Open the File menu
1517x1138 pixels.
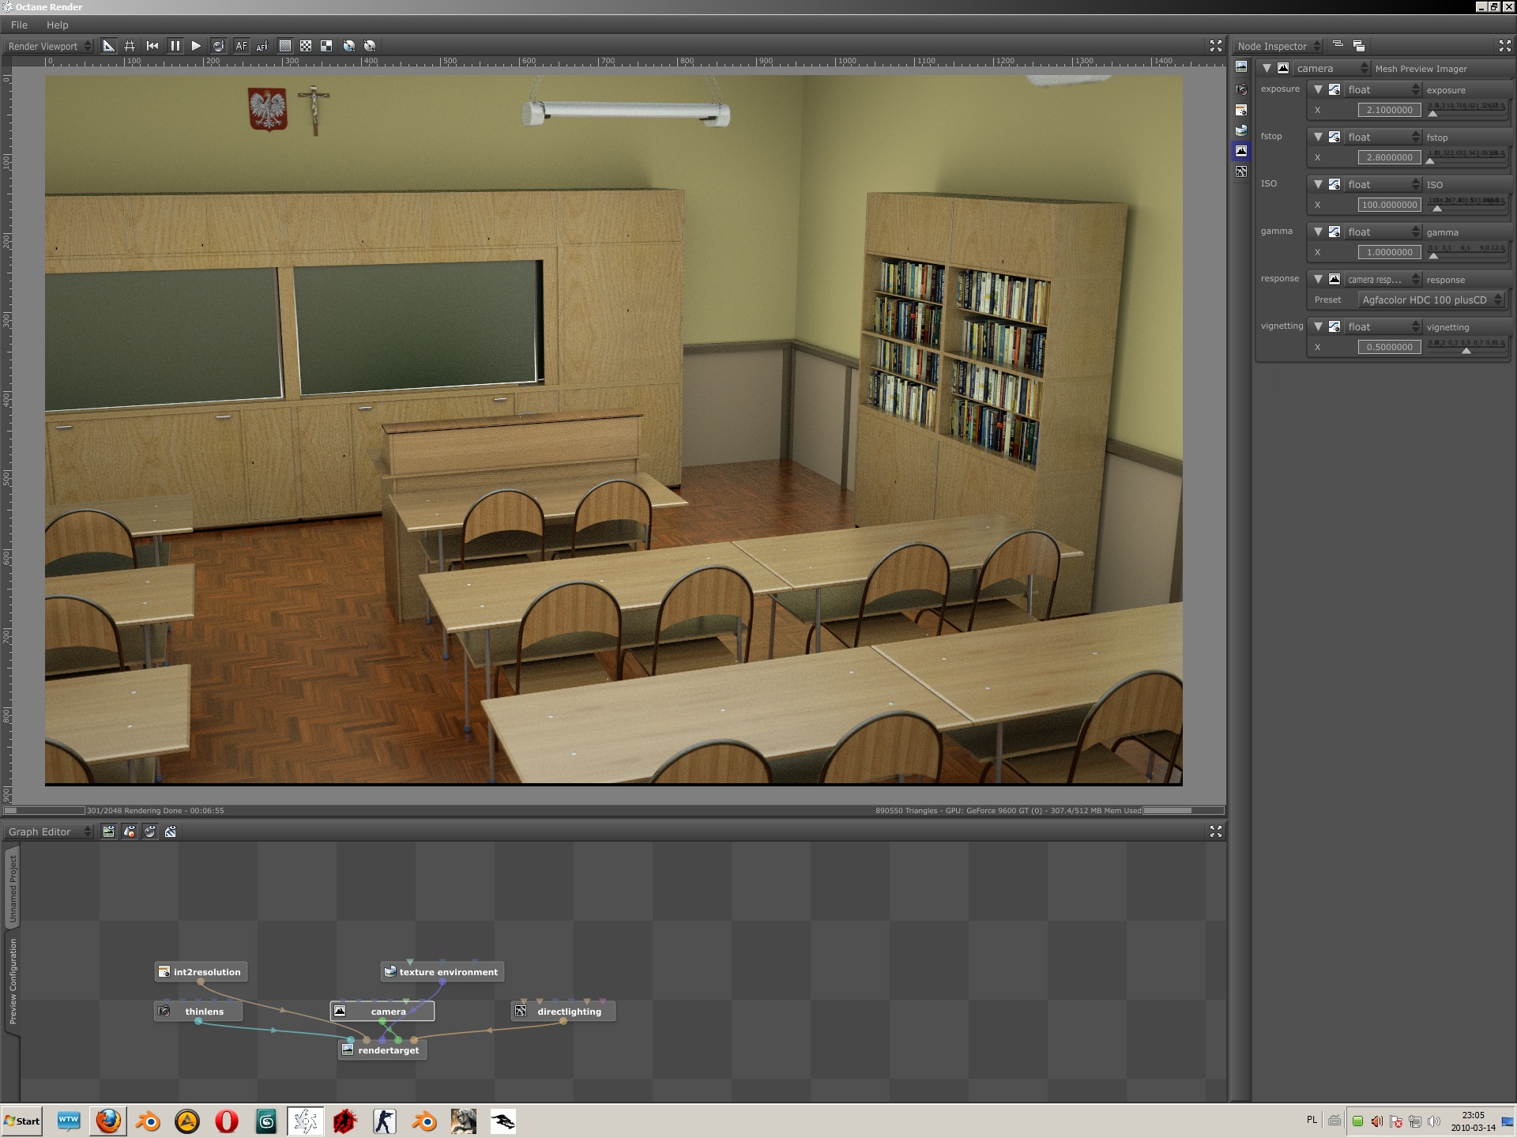(x=20, y=24)
